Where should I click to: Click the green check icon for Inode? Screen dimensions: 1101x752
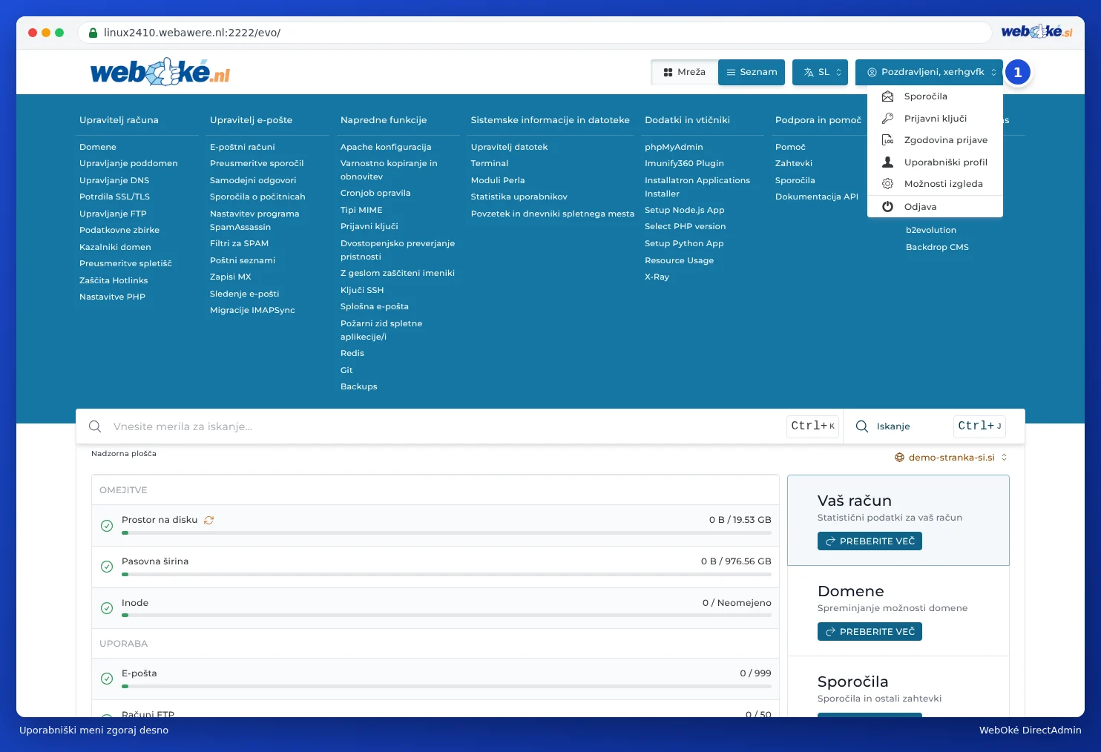[107, 608]
